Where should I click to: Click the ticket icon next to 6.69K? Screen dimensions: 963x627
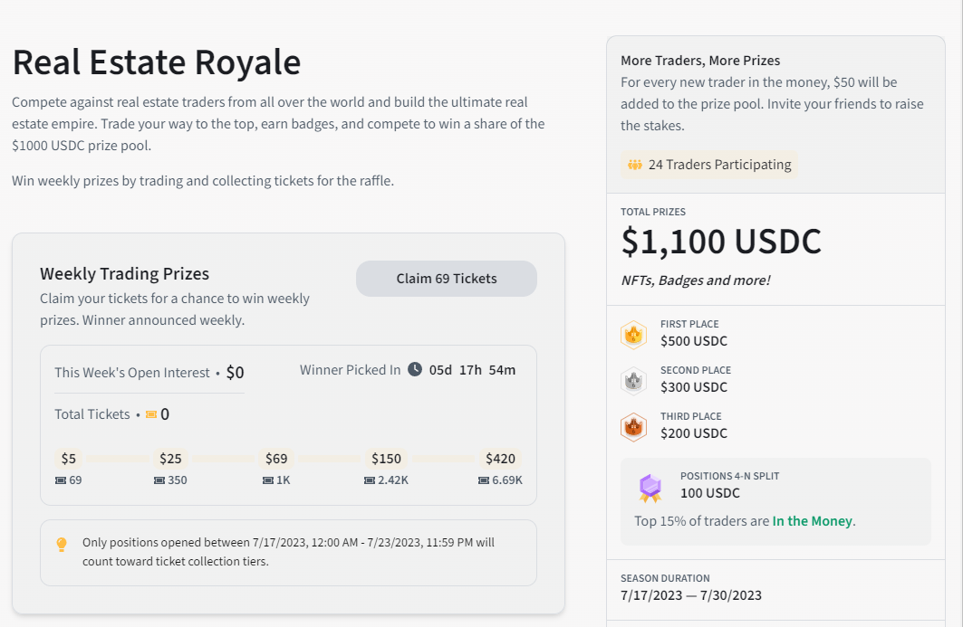pyautogui.click(x=484, y=480)
